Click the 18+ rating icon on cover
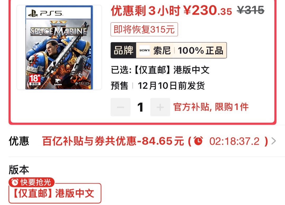This screenshot has height=205, width=285. [x=35, y=79]
